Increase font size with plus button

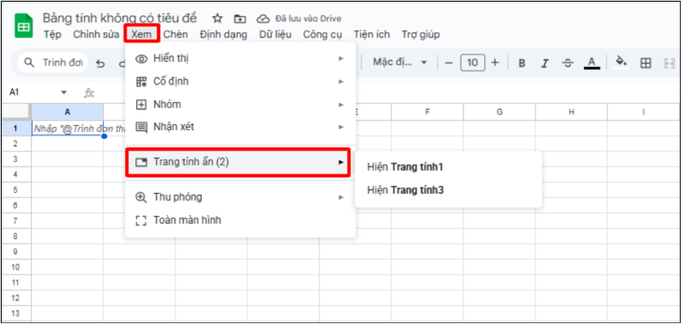coord(495,63)
